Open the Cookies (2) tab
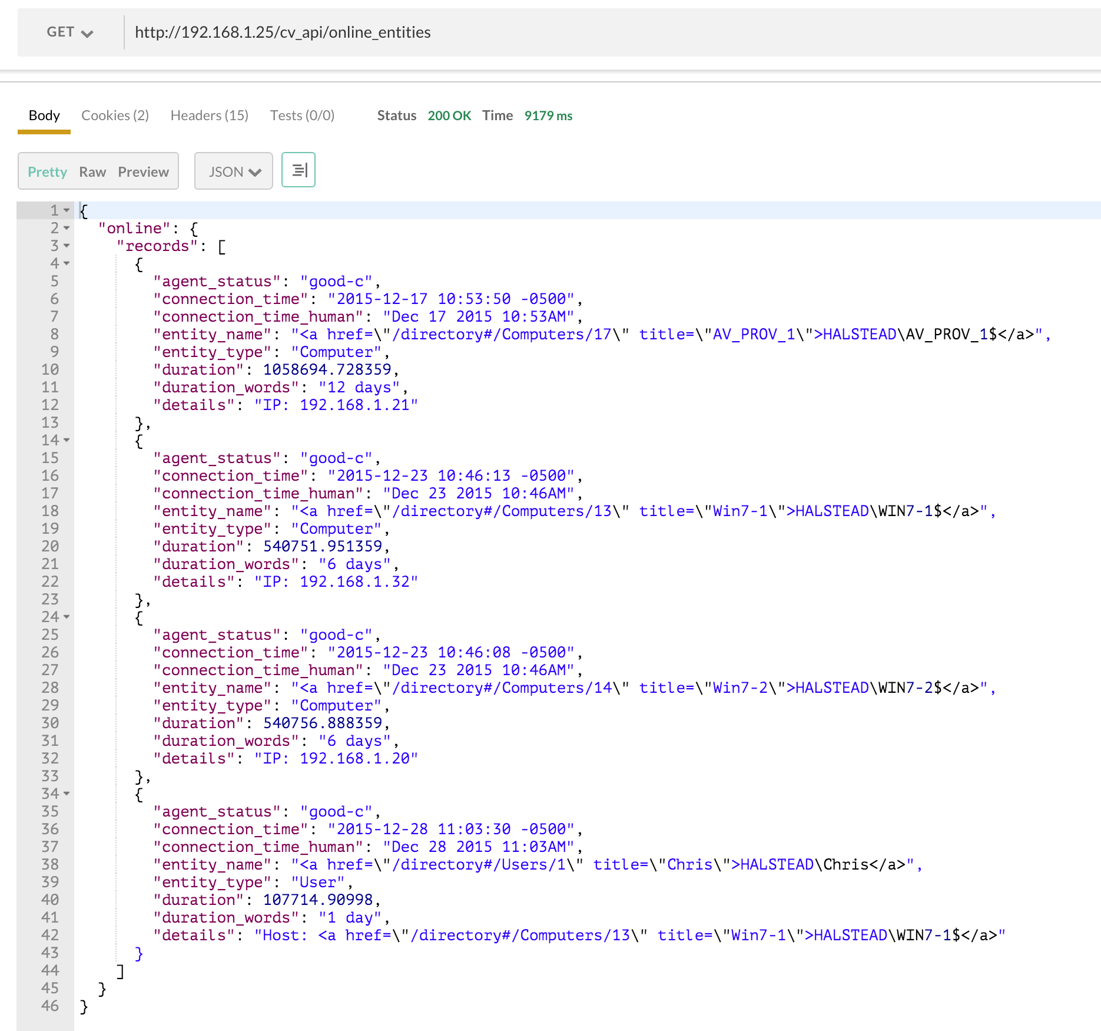Viewport: 1101px width, 1031px height. (115, 115)
